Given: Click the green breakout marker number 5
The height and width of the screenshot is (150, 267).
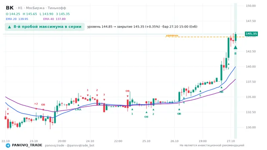Looking at the screenshot, I should click(200, 95).
